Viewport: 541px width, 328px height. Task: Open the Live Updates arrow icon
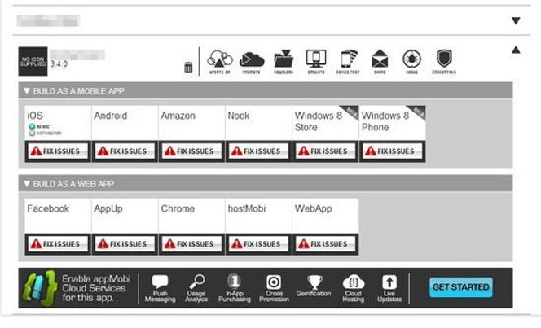click(x=389, y=289)
